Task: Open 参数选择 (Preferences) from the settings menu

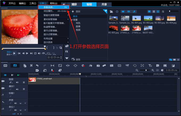Action: tap(54, 7)
